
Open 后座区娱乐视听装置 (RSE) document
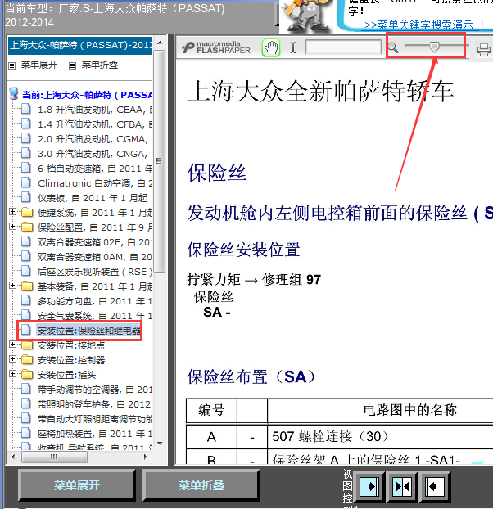tap(95, 272)
